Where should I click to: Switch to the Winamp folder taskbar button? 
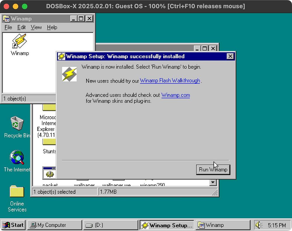223,225
